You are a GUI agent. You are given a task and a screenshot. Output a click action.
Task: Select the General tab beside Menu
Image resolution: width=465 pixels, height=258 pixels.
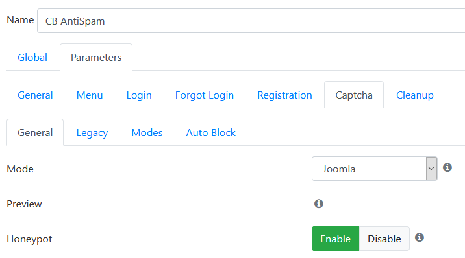35,95
